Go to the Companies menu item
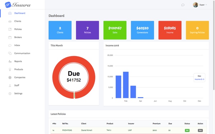Viewport: 215px width, 134px height. click(x=20, y=78)
